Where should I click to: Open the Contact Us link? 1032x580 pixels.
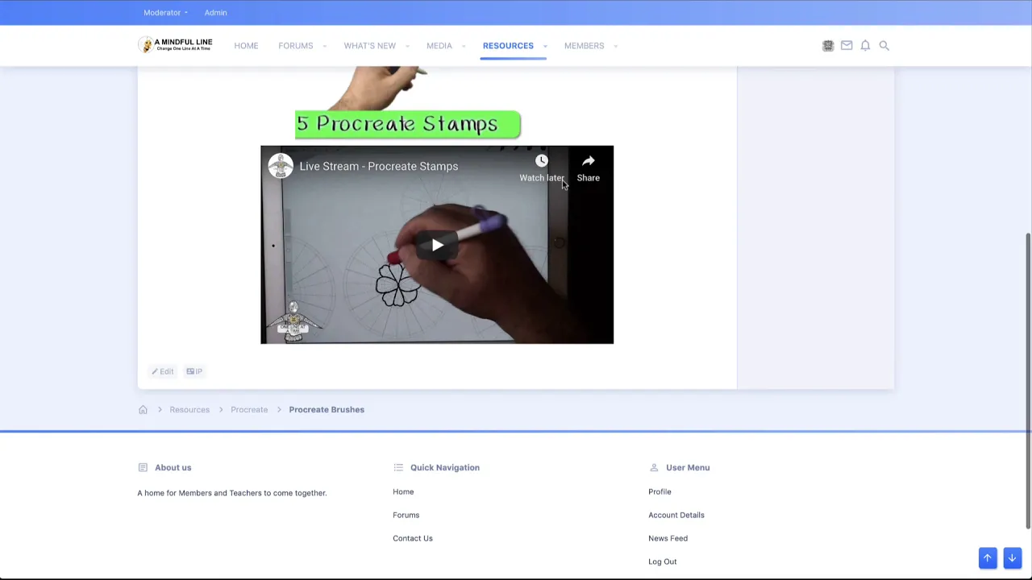coord(413,538)
